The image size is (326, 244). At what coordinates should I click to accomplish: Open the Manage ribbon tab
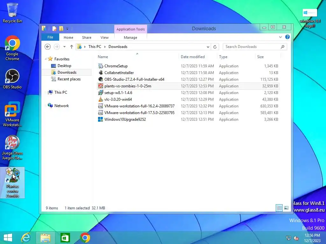(130, 37)
